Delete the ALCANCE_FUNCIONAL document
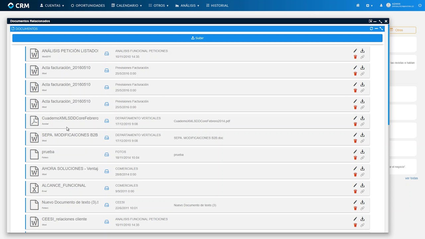Viewport: 425px width, 239px height. click(355, 192)
